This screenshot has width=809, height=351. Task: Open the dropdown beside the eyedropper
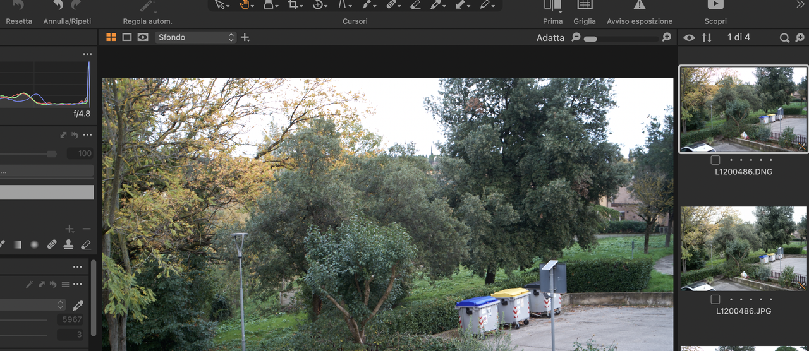click(33, 305)
